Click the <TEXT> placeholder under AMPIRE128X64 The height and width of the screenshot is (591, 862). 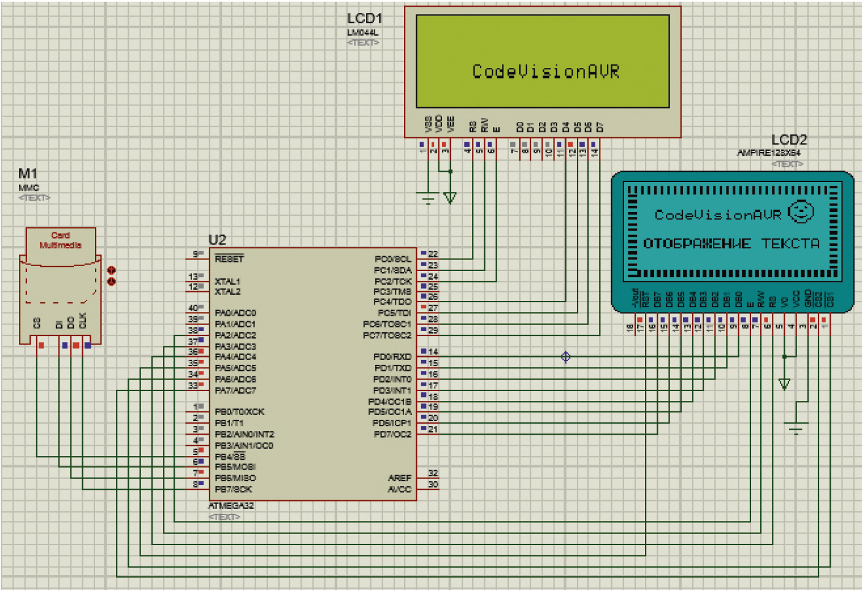point(787,164)
